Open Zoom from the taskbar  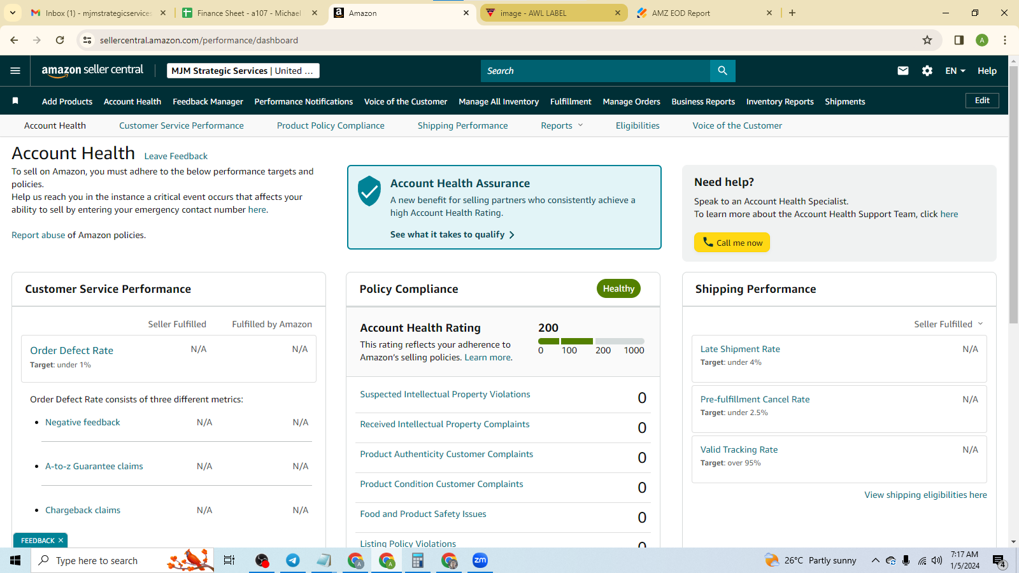coord(480,560)
